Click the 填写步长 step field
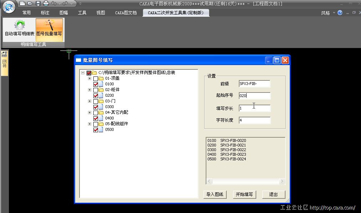 (x=254, y=108)
